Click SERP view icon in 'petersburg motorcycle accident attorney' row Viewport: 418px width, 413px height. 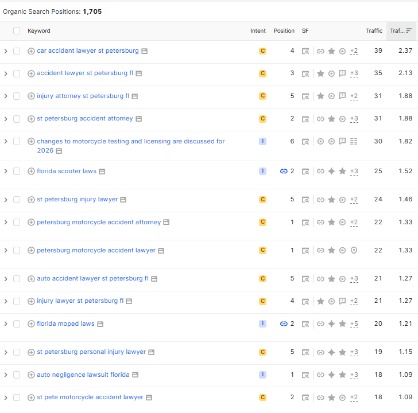(x=305, y=223)
